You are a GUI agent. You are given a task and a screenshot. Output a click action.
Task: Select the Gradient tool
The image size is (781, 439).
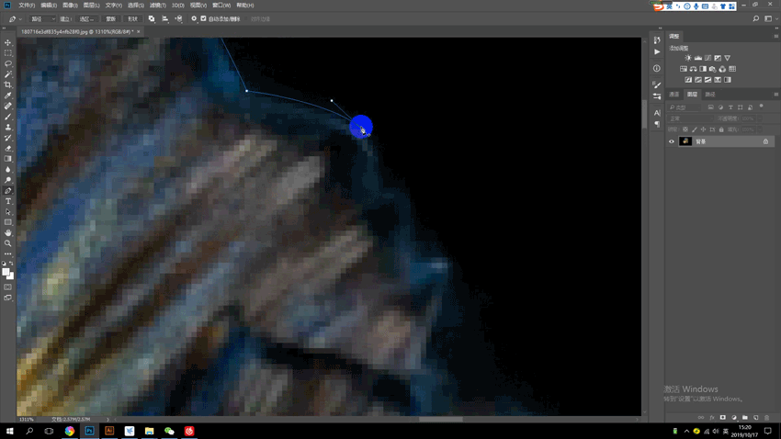(x=8, y=159)
